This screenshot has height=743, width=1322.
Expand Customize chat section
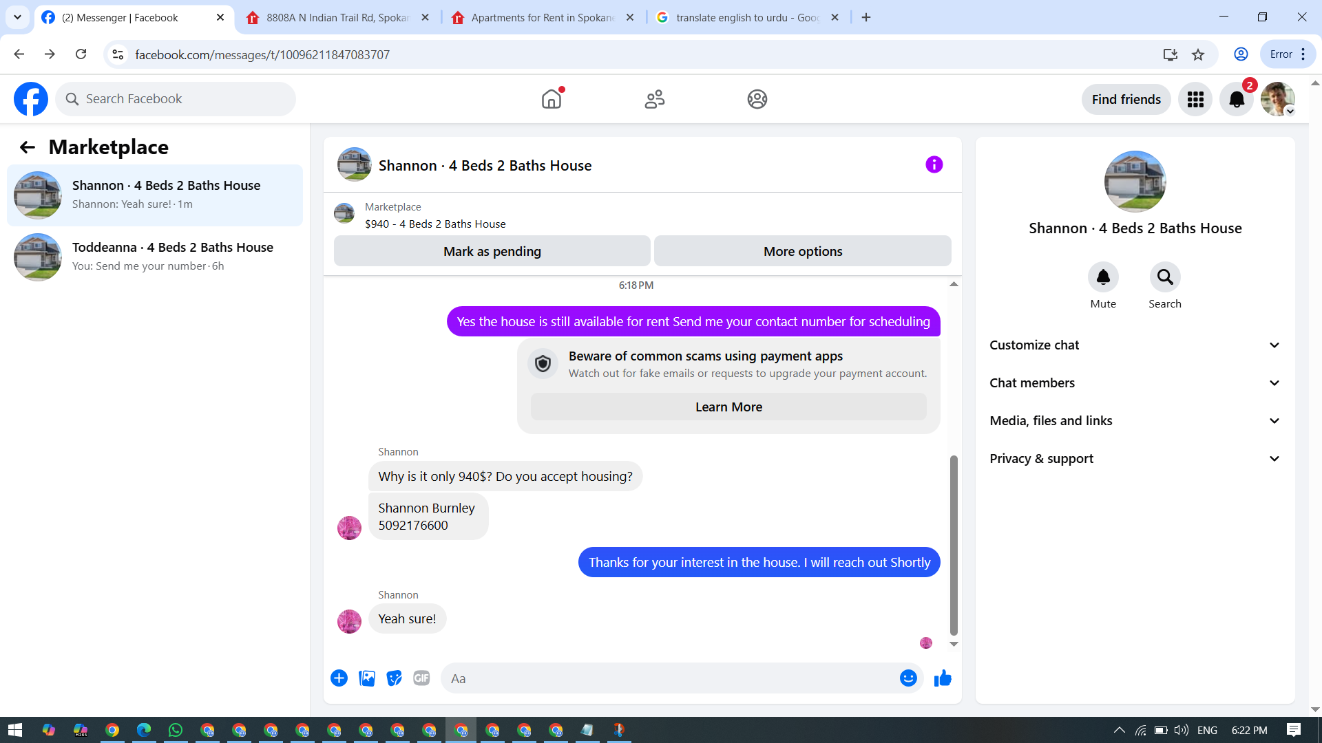(1135, 345)
